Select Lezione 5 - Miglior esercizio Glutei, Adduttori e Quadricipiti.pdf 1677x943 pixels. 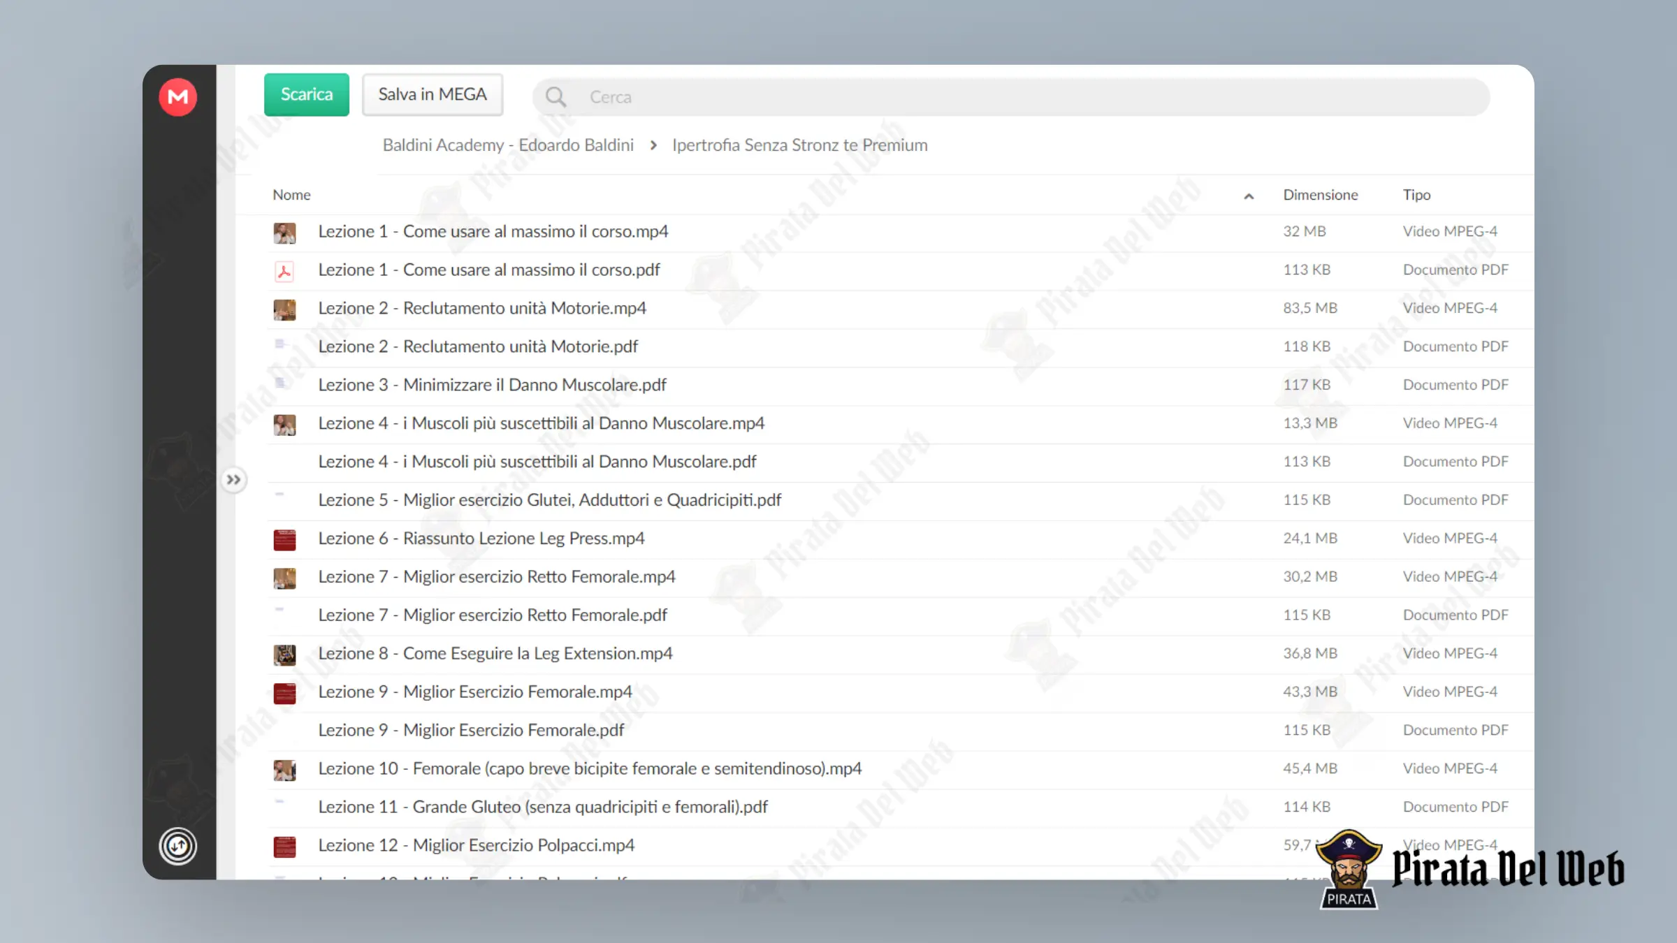(x=549, y=500)
